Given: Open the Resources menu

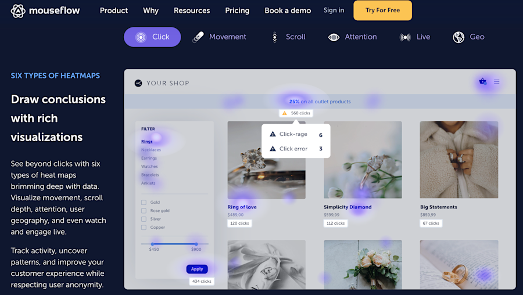Looking at the screenshot, I should [x=192, y=10].
